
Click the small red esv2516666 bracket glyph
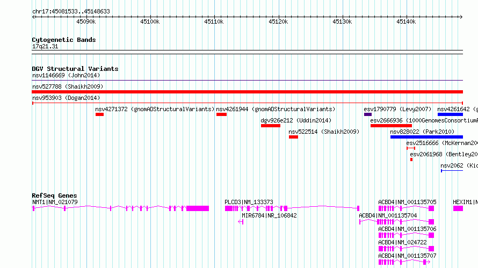click(411, 148)
